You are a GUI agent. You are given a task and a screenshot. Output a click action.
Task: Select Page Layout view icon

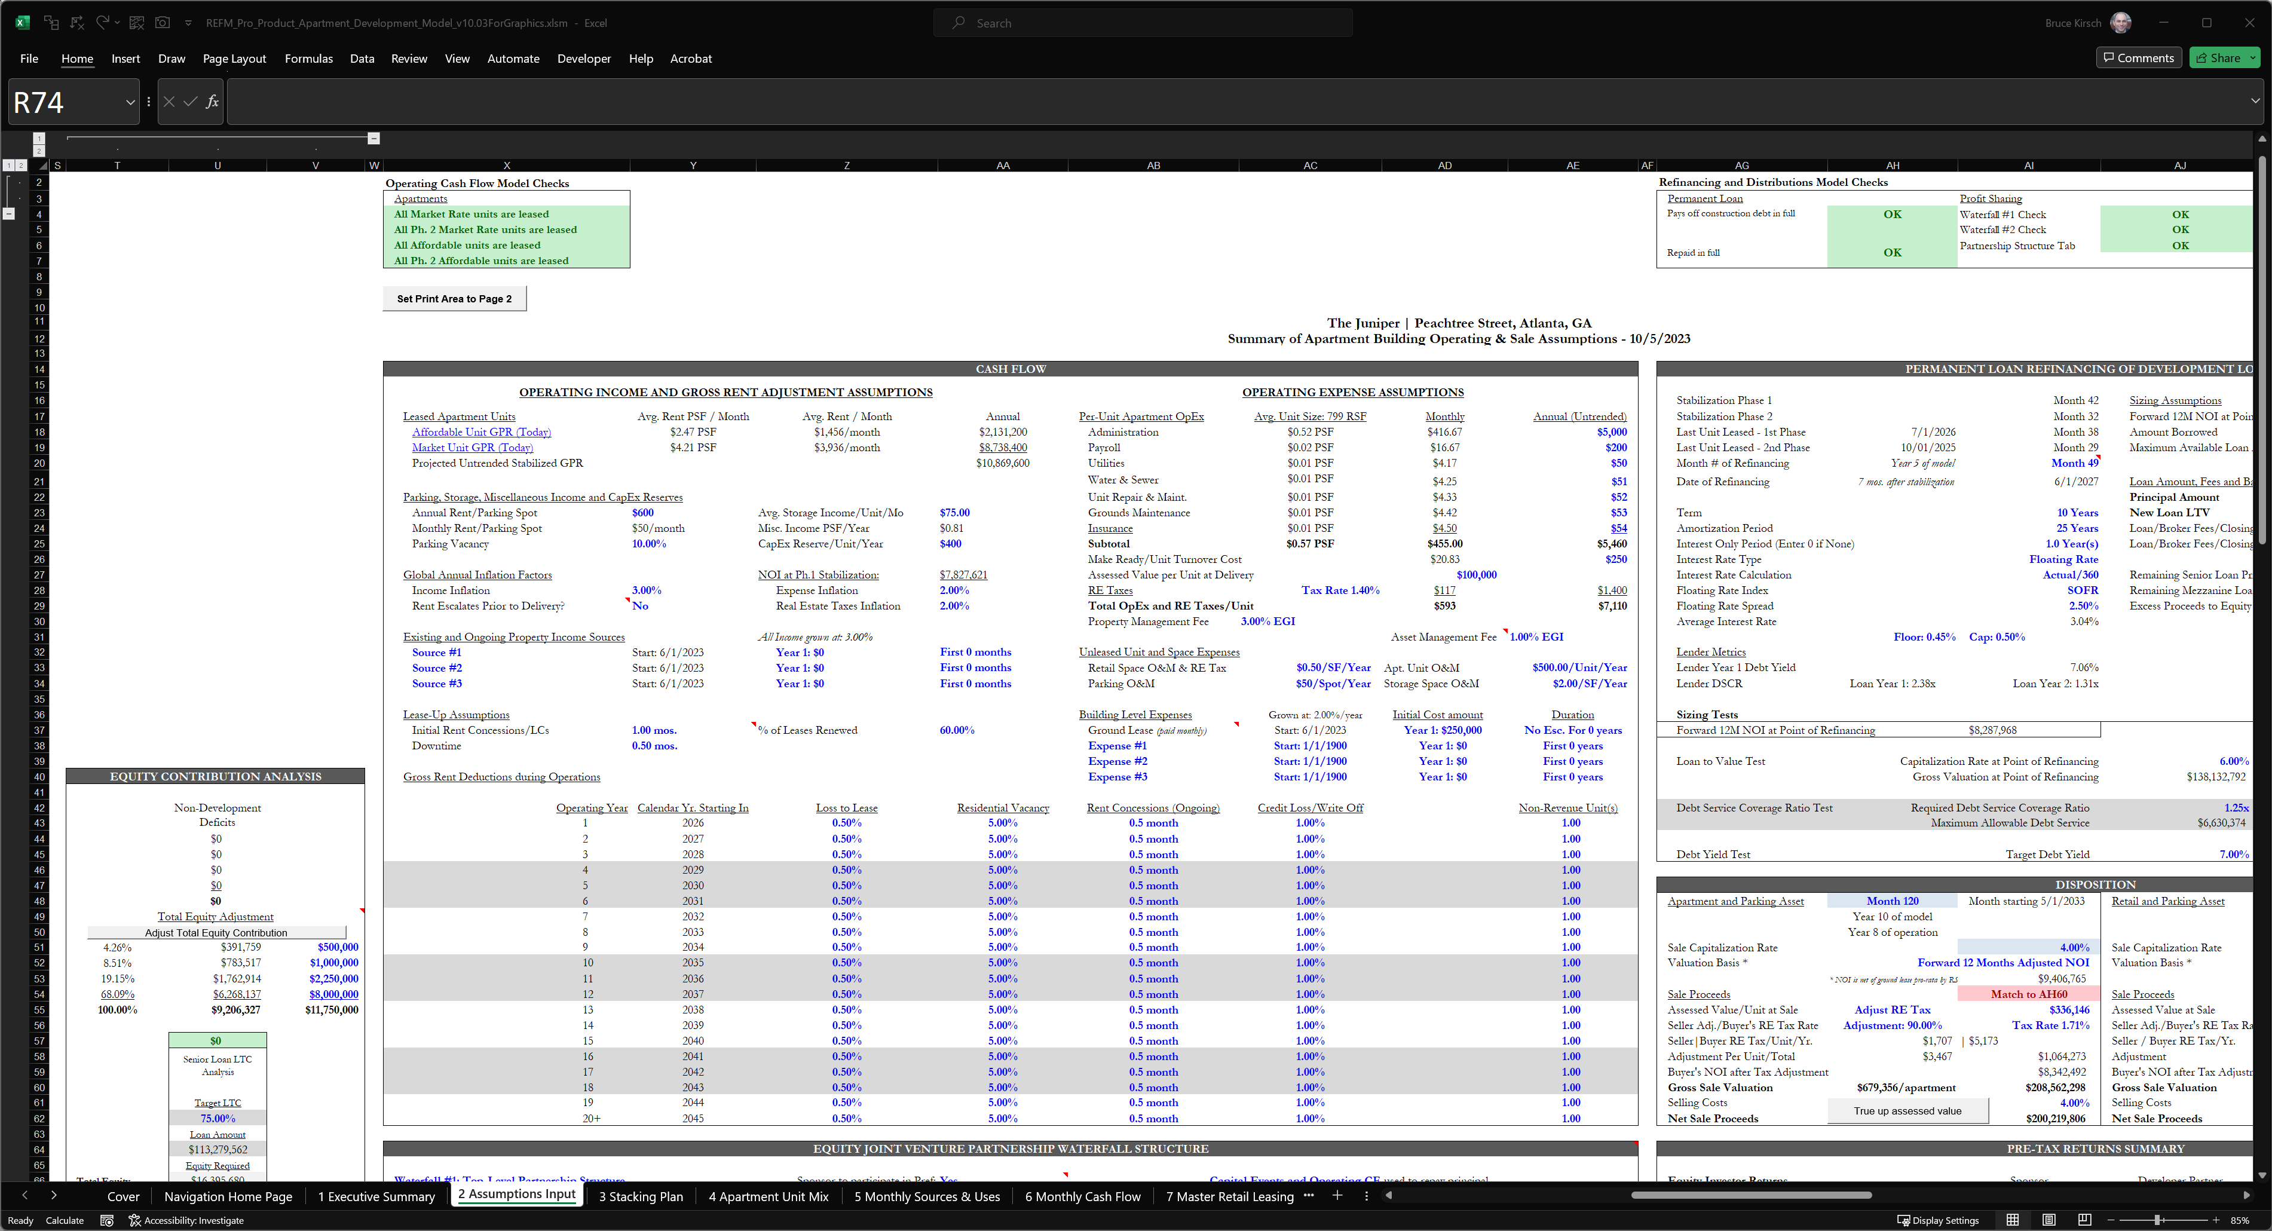click(x=2049, y=1220)
